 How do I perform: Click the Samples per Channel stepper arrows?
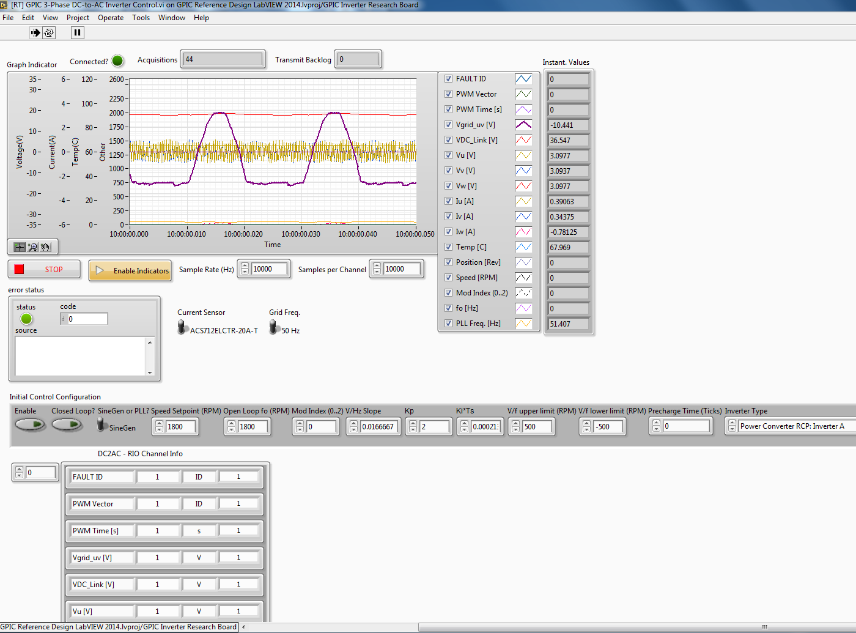[x=377, y=269]
